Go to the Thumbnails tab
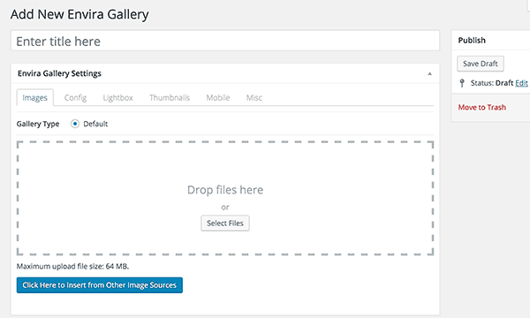 pos(170,98)
